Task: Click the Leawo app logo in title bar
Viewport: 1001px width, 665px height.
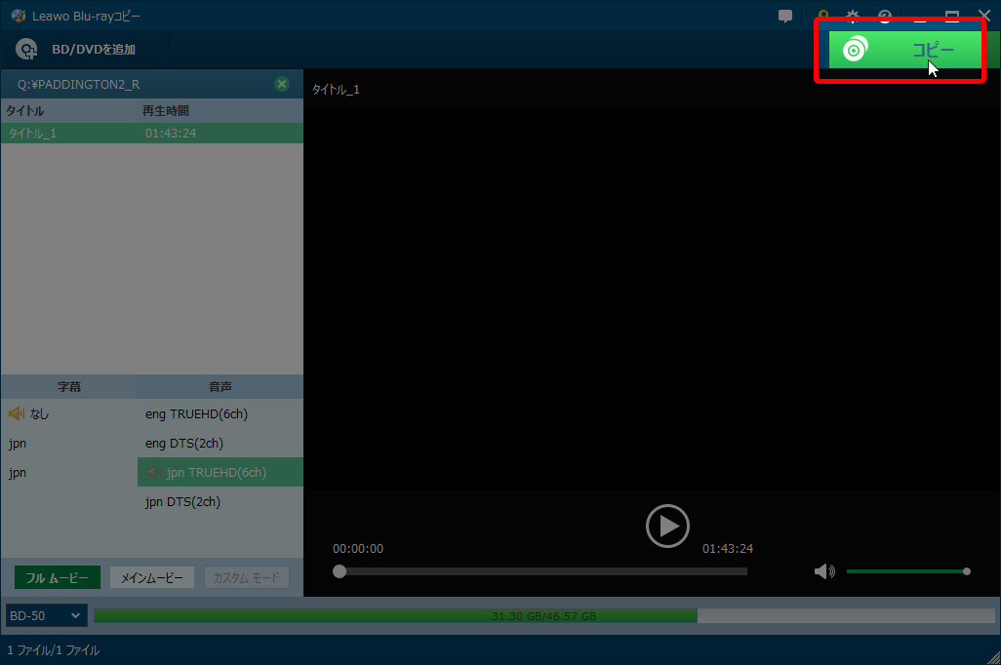Action: [18, 17]
